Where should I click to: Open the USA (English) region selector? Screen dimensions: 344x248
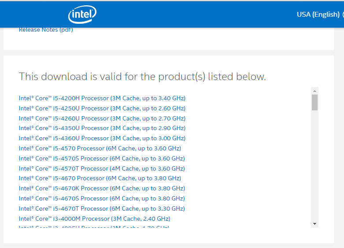pos(318,15)
